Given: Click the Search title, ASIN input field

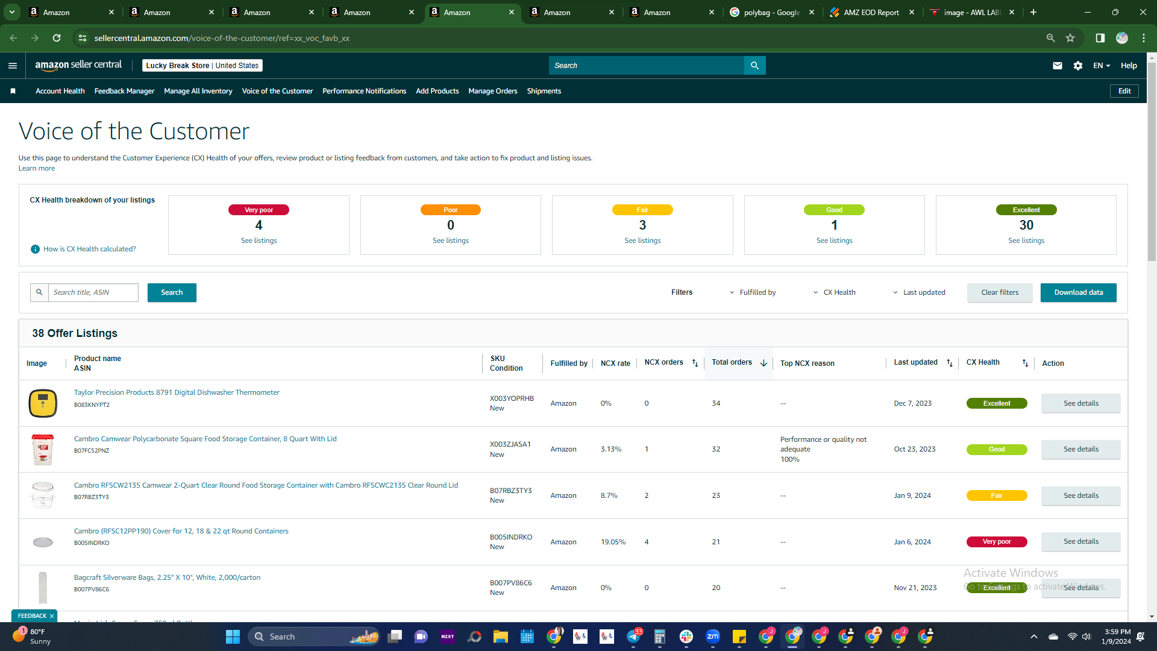Looking at the screenshot, I should point(93,292).
